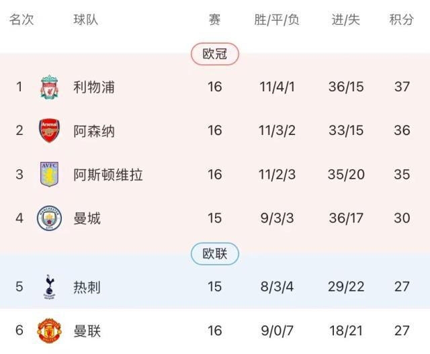Open team name 曼联

coord(87,331)
